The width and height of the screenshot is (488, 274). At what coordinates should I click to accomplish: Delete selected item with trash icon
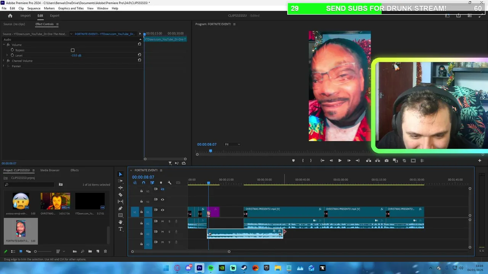[105, 251]
